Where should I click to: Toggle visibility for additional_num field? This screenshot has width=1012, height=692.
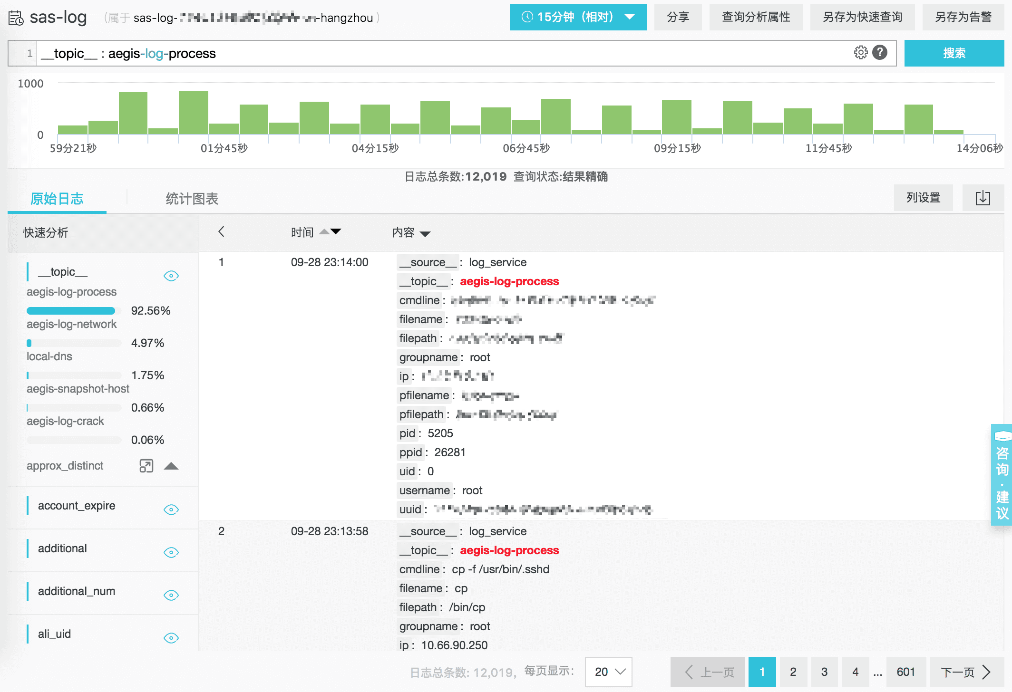pyautogui.click(x=172, y=591)
